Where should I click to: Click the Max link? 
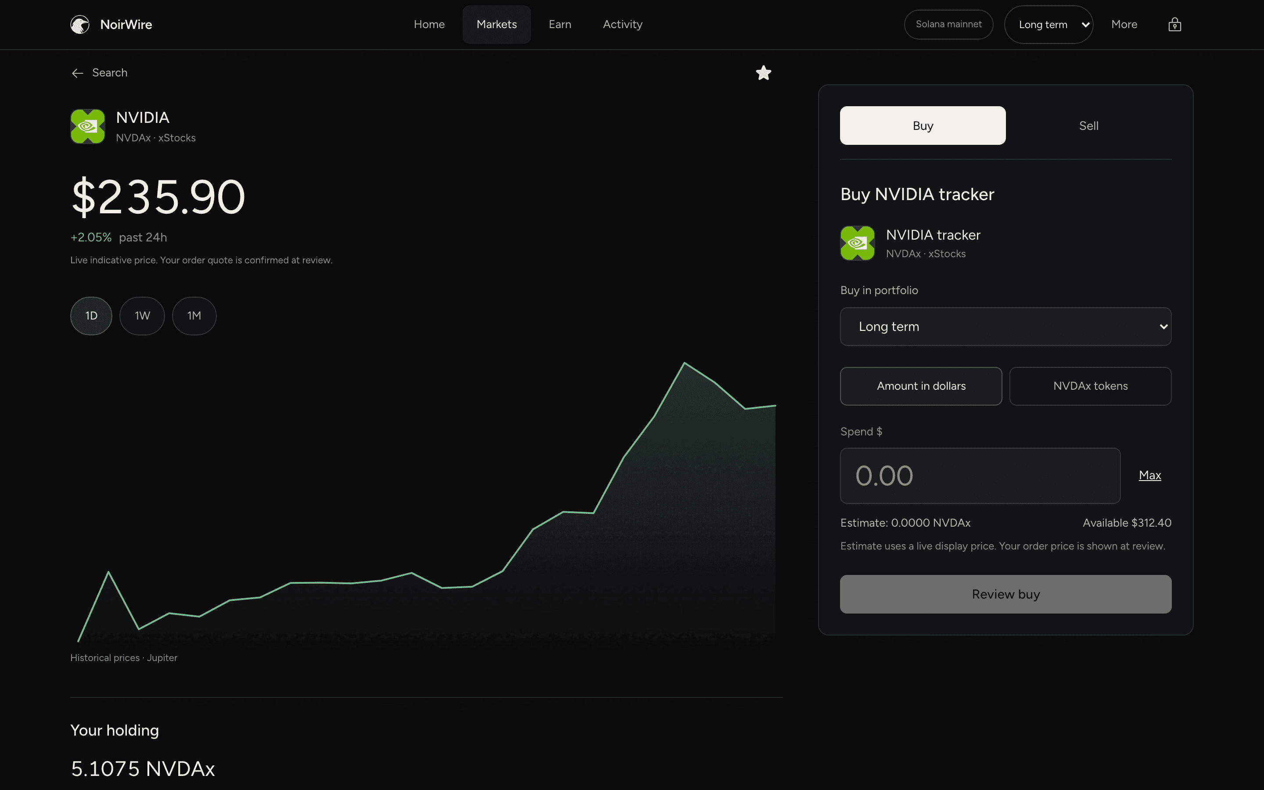(1149, 475)
